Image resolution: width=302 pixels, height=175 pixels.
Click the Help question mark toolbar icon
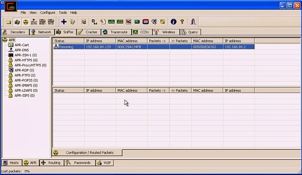182,22
